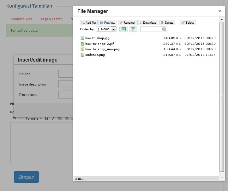Select file how to shop.jpg
Screen dimensions: 228x191
tap(97, 38)
